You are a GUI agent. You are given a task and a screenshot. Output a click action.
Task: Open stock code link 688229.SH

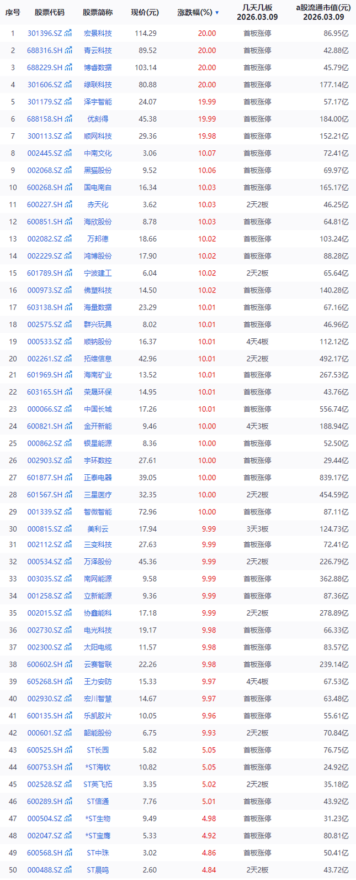click(44, 67)
